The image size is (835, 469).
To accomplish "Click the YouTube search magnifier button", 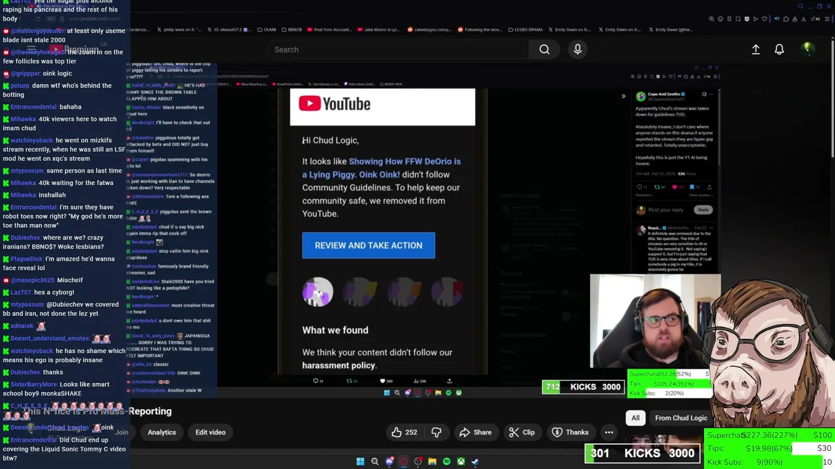I will [544, 50].
